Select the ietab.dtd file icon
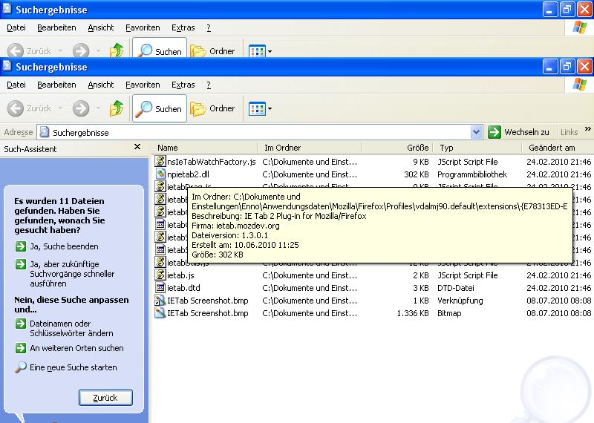The image size is (594, 423). coord(160,288)
